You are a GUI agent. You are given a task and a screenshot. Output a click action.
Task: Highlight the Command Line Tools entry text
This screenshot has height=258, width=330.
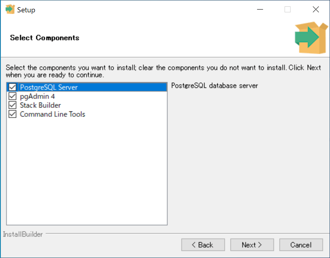[x=52, y=115]
